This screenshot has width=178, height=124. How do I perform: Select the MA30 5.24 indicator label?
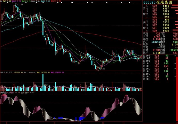36,1
